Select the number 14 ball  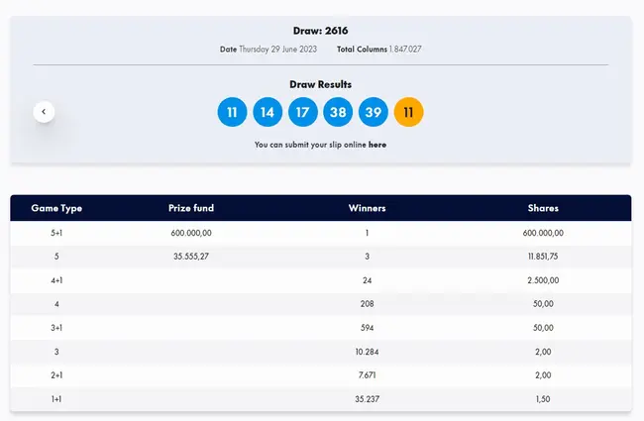(268, 112)
